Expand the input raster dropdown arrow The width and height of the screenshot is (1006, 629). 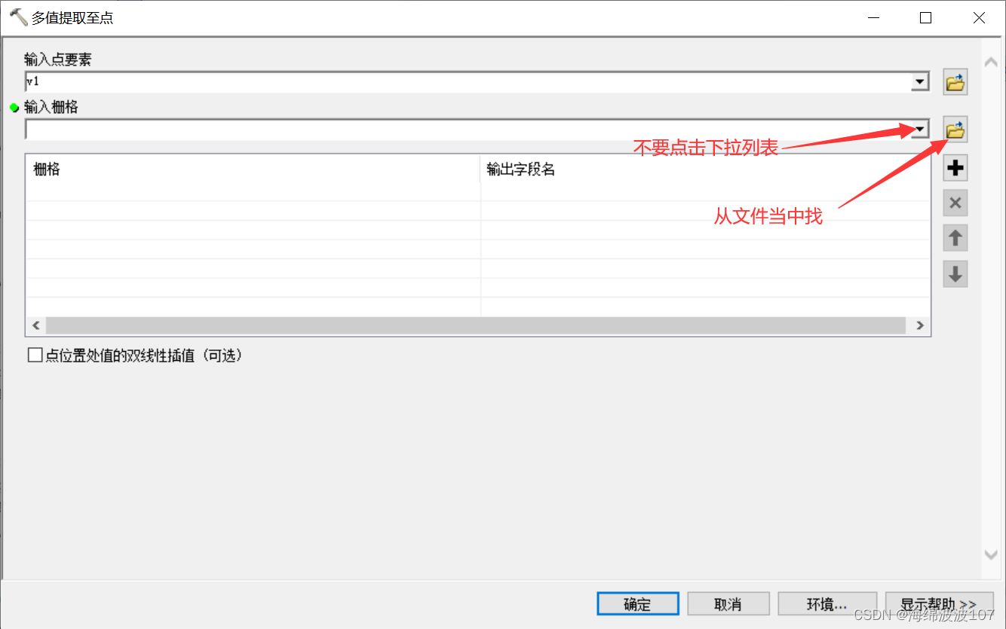[920, 130]
